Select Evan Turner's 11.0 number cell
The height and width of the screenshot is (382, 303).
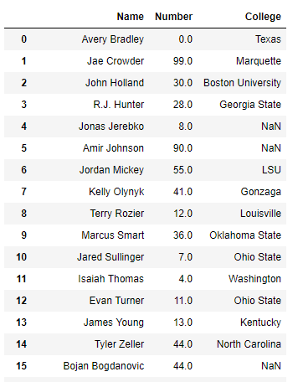[183, 301]
